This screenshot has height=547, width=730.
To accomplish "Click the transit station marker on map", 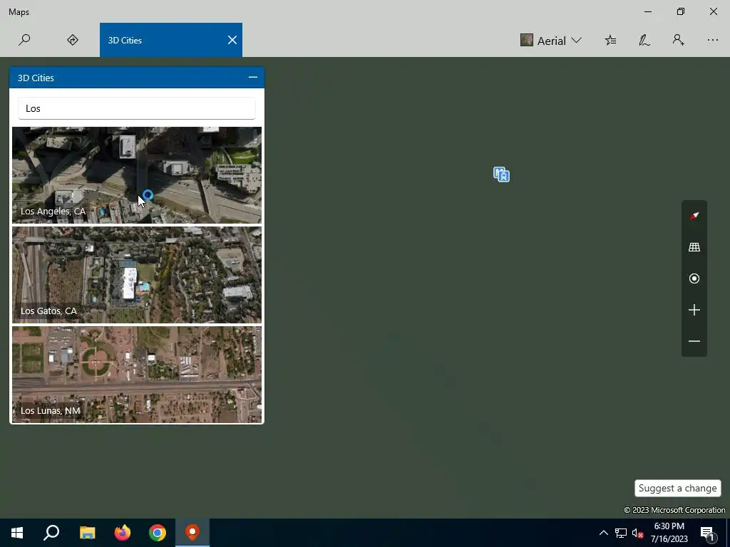I will 501,174.
